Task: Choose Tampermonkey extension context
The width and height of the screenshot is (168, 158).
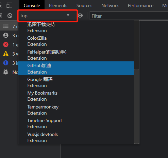Action: tap(76, 110)
